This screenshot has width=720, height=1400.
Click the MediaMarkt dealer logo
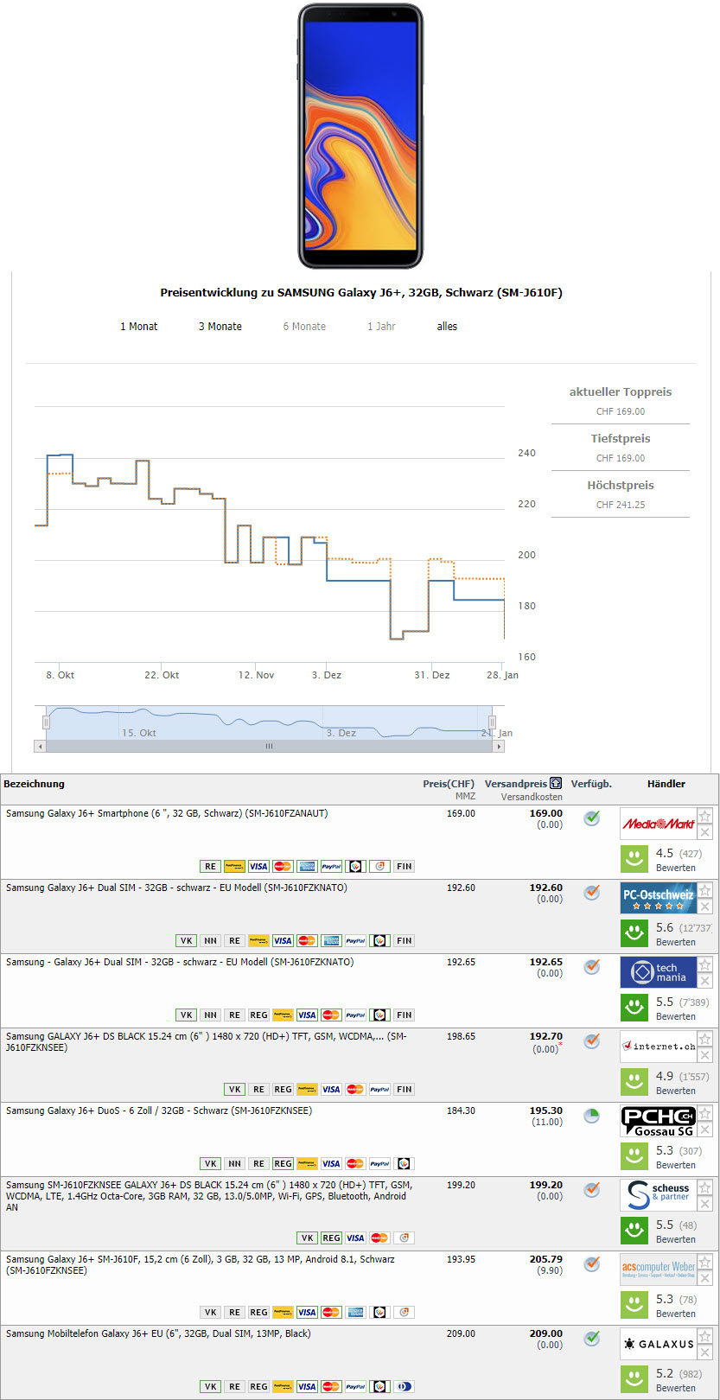click(658, 824)
